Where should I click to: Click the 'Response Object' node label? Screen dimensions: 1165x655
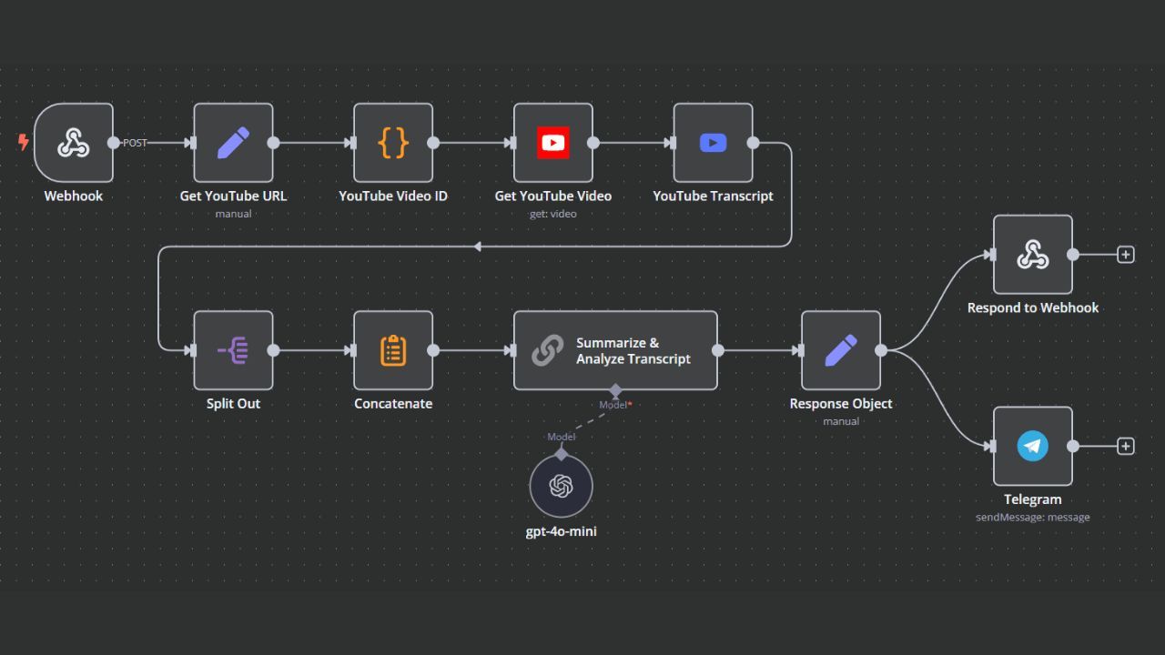click(x=841, y=403)
